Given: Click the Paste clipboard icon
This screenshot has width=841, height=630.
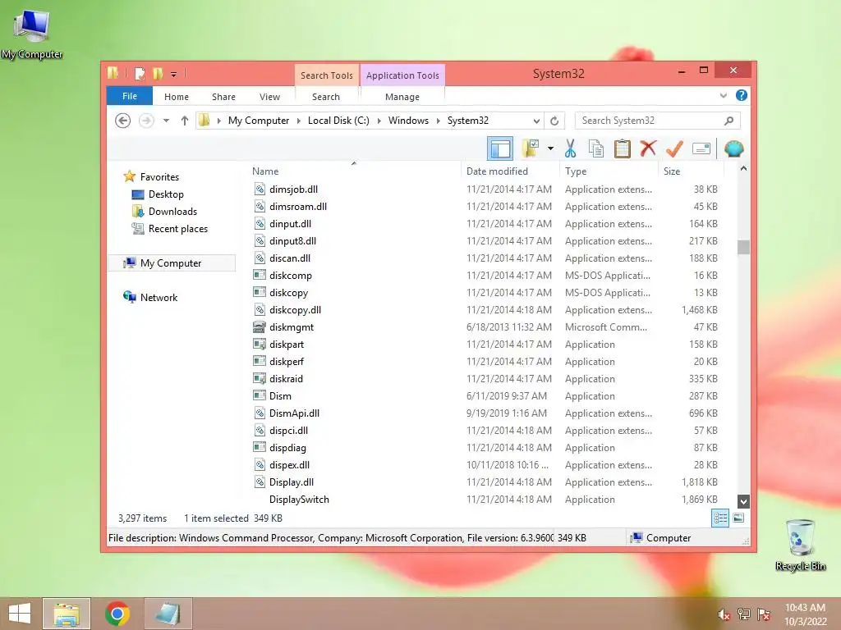Looking at the screenshot, I should [x=623, y=149].
